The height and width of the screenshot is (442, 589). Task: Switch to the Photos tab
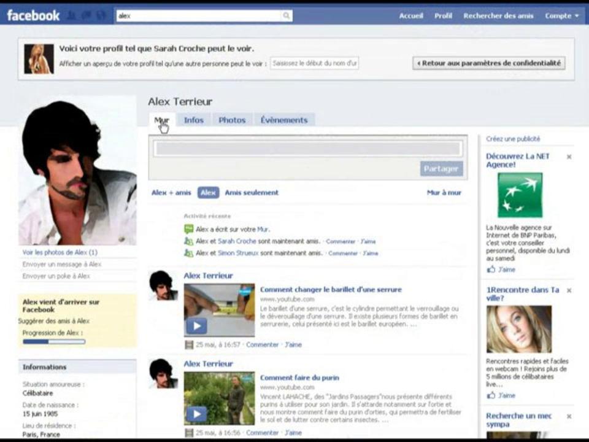[232, 120]
